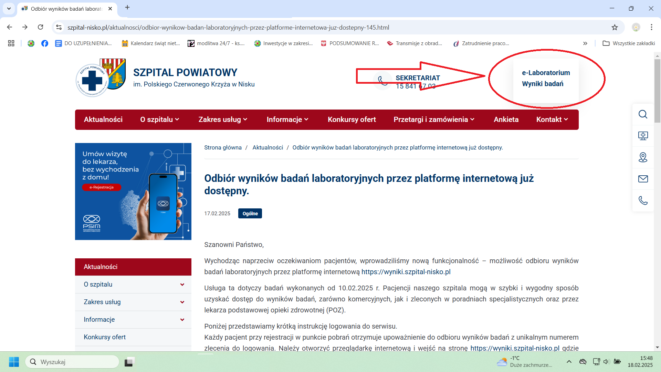Open the DO UZUPEŁNIENIA bookmark
This screenshot has height=372, width=661.
83,43
